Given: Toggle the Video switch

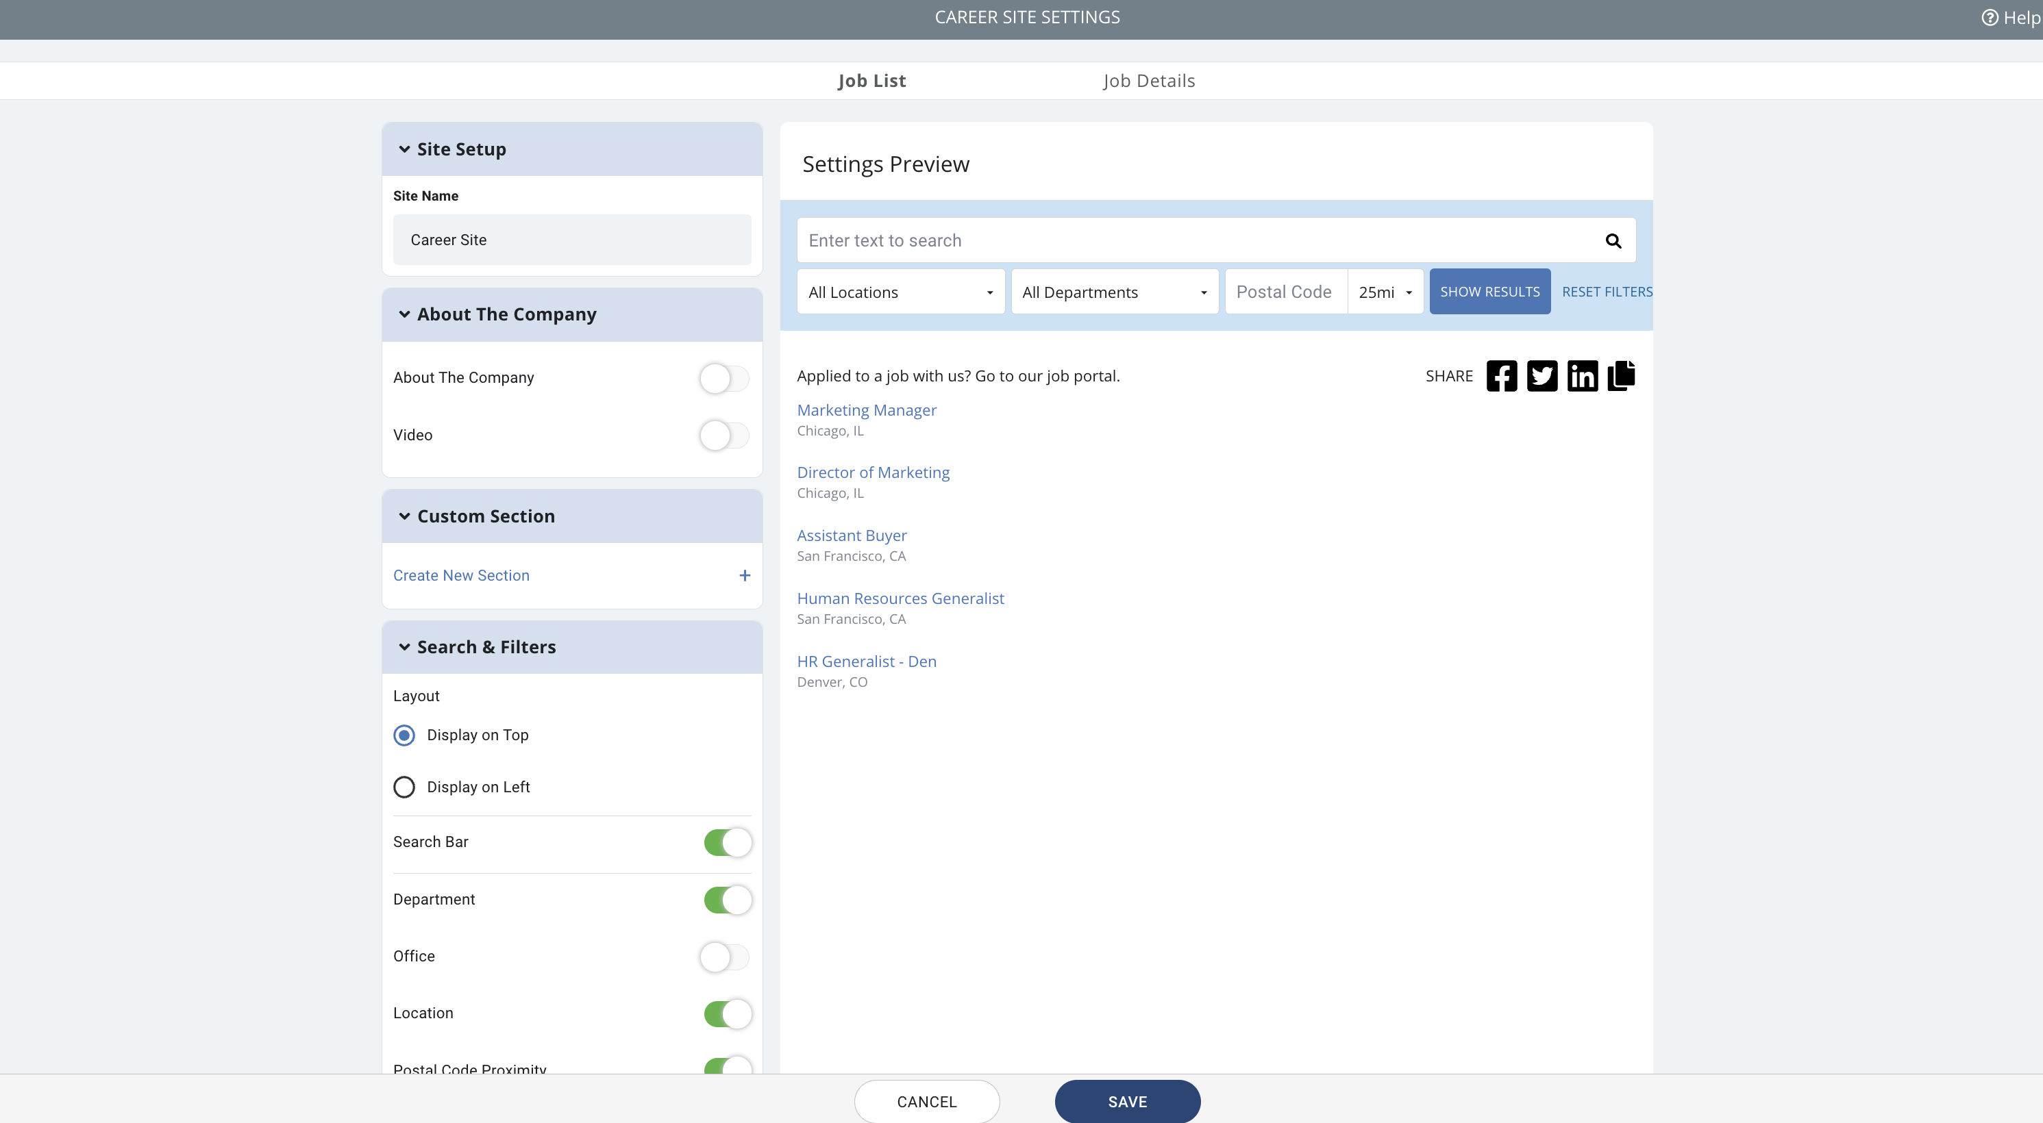Looking at the screenshot, I should point(724,435).
